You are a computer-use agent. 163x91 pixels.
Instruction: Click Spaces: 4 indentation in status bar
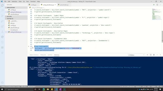pyautogui.click(x=138, y=86)
